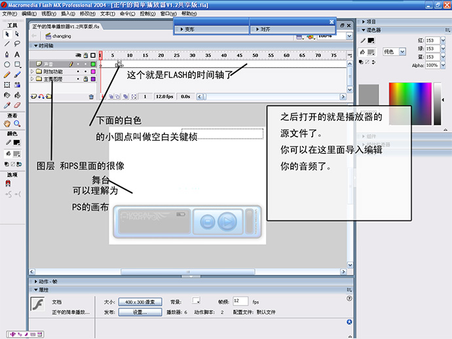Toggle the lock on 主要图层 layer
The image size is (452, 339).
point(86,79)
